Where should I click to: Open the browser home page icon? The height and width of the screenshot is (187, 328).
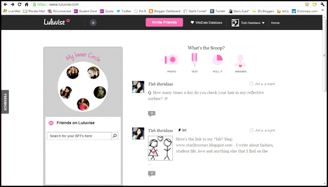27,5
